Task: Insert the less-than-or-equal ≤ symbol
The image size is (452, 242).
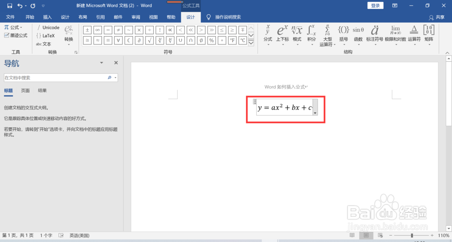Action: coord(222,30)
